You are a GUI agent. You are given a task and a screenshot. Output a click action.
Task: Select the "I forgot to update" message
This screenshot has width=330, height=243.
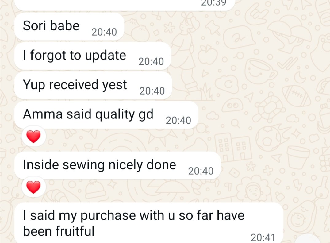pos(93,56)
